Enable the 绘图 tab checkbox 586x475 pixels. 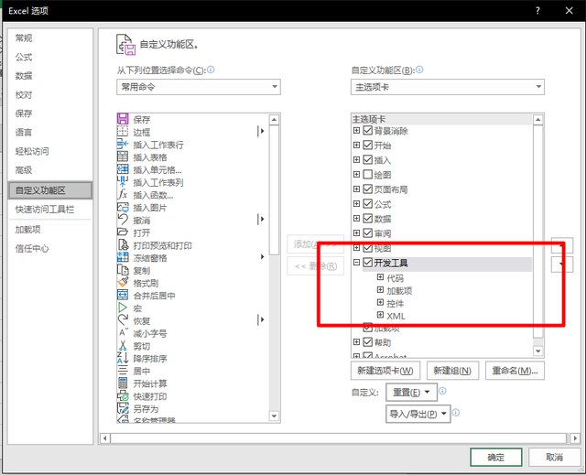368,175
